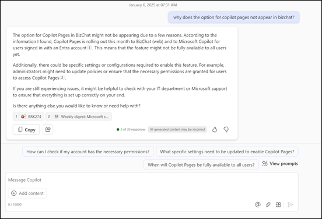Click the January 6, 2025 timestamp
322x219 pixels.
pos(153,5)
